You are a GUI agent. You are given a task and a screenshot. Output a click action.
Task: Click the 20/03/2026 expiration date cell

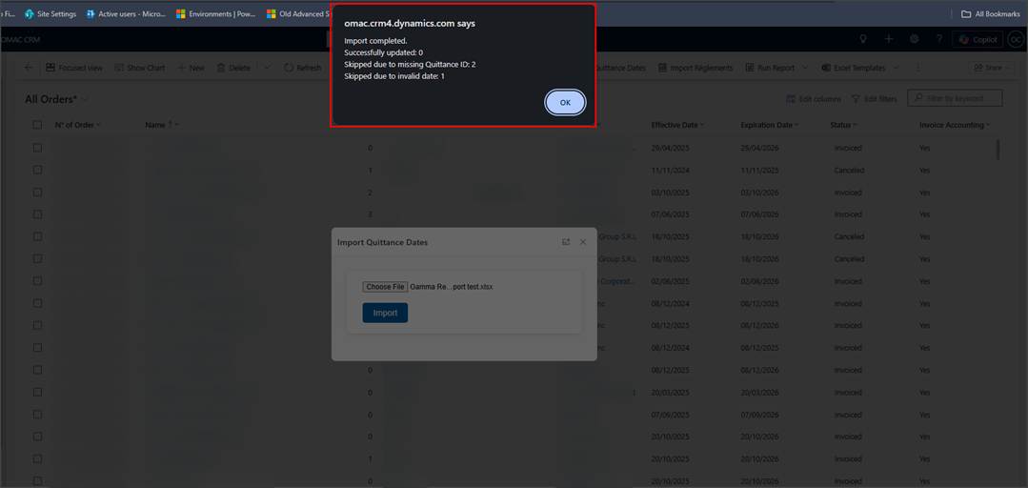pyautogui.click(x=758, y=393)
